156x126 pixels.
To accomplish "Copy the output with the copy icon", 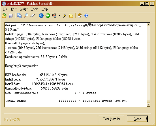I will click(x=19, y=16).
